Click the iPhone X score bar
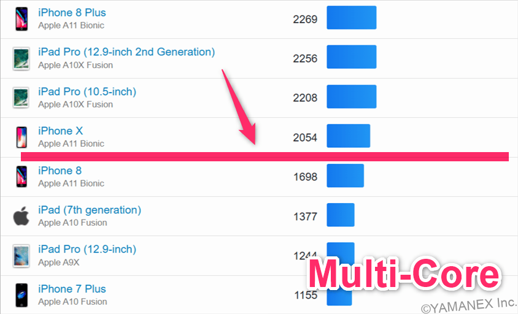518x314 pixels. pyautogui.click(x=349, y=136)
